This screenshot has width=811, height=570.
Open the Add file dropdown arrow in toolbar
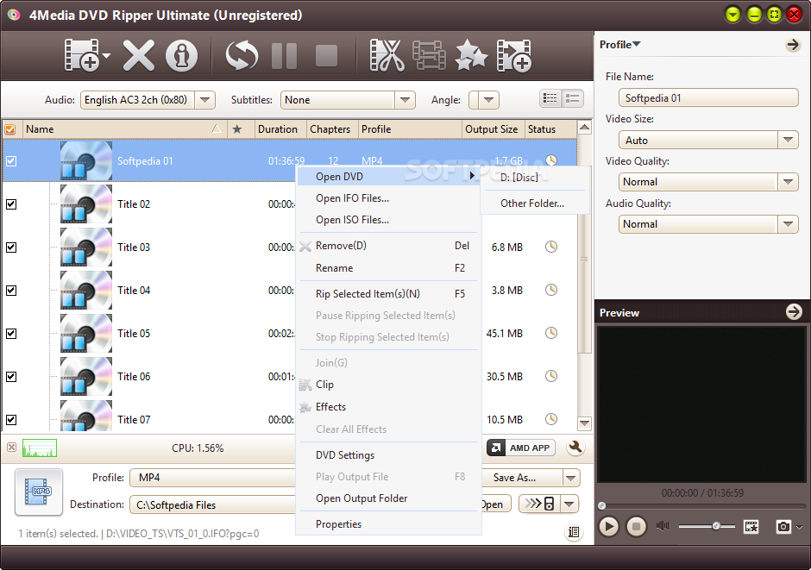106,55
